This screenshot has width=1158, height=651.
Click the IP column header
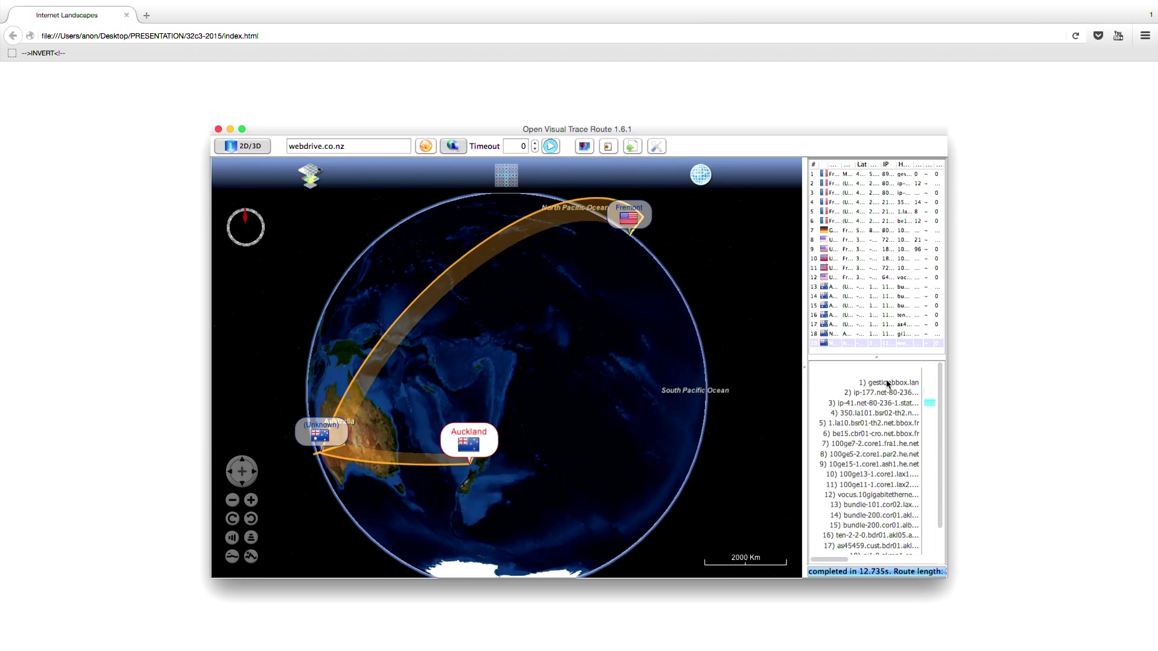point(886,164)
